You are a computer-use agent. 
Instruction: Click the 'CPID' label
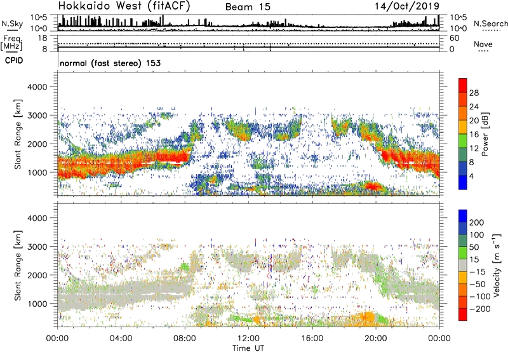[x=14, y=60]
